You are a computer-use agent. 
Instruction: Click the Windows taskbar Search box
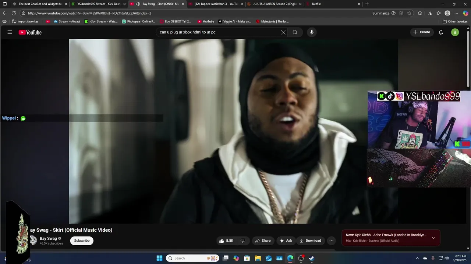tap(192, 258)
